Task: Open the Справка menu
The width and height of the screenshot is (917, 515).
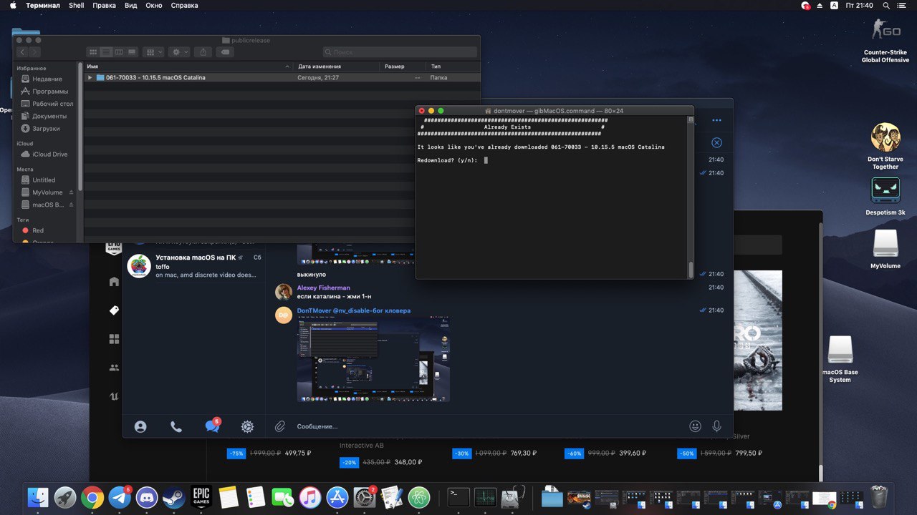Action: 186,5
